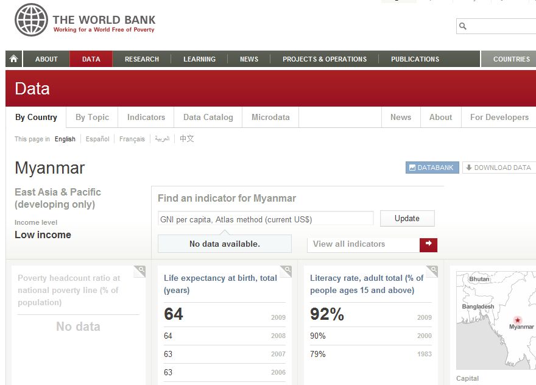This screenshot has height=385, width=536.
Task: Click the red arrow beside View all indicators
Action: 428,244
